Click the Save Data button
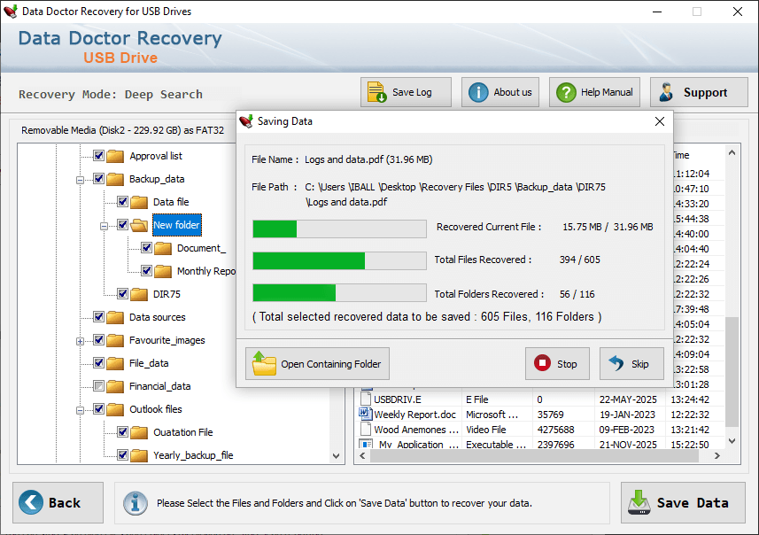759x535 pixels. tap(683, 502)
